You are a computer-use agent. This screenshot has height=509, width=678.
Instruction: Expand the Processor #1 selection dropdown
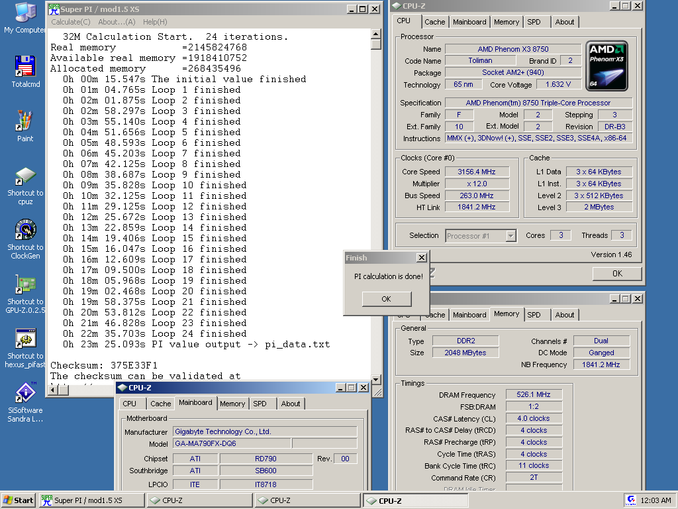click(510, 236)
